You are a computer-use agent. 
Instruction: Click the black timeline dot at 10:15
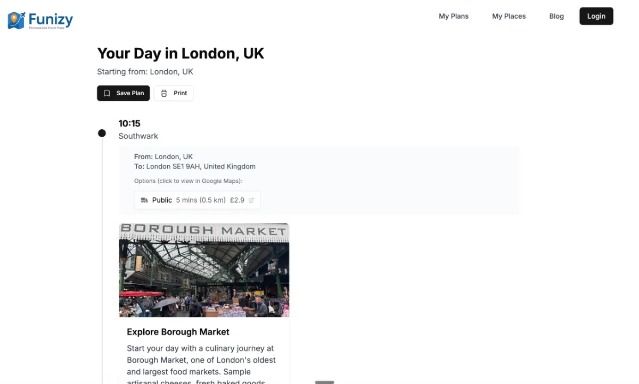[102, 133]
